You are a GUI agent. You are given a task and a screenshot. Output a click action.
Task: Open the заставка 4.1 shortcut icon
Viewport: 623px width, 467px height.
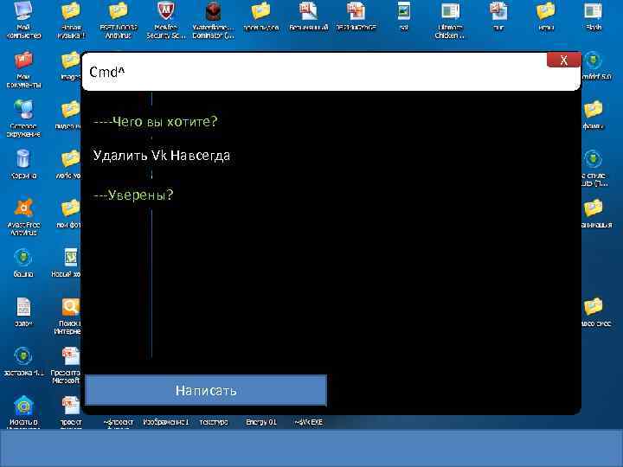23,361
